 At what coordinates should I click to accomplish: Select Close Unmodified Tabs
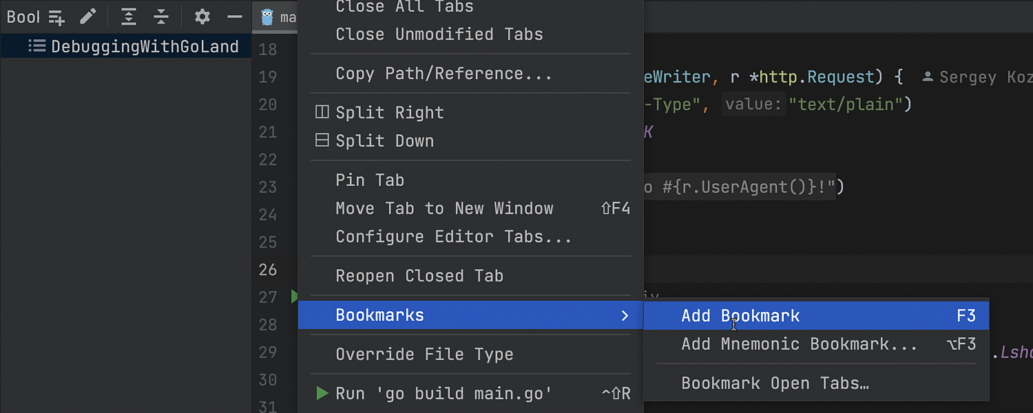439,34
